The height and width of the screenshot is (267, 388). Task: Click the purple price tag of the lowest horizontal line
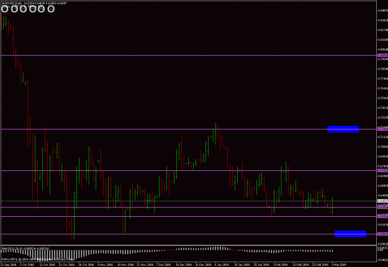[382, 234]
